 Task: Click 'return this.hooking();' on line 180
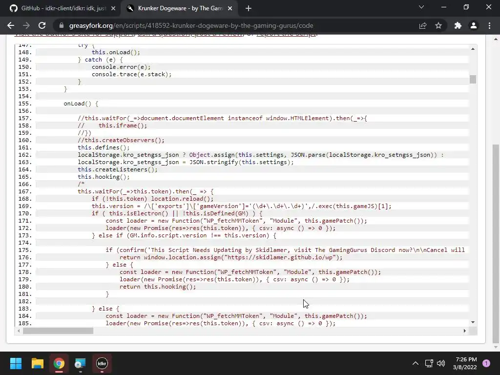[158, 287]
